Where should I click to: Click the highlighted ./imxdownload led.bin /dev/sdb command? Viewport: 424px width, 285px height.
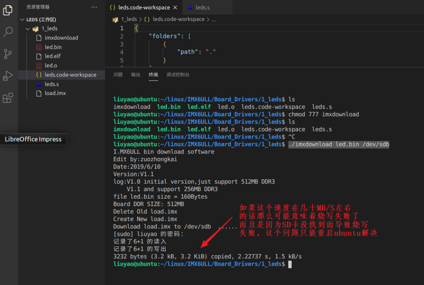(x=339, y=144)
